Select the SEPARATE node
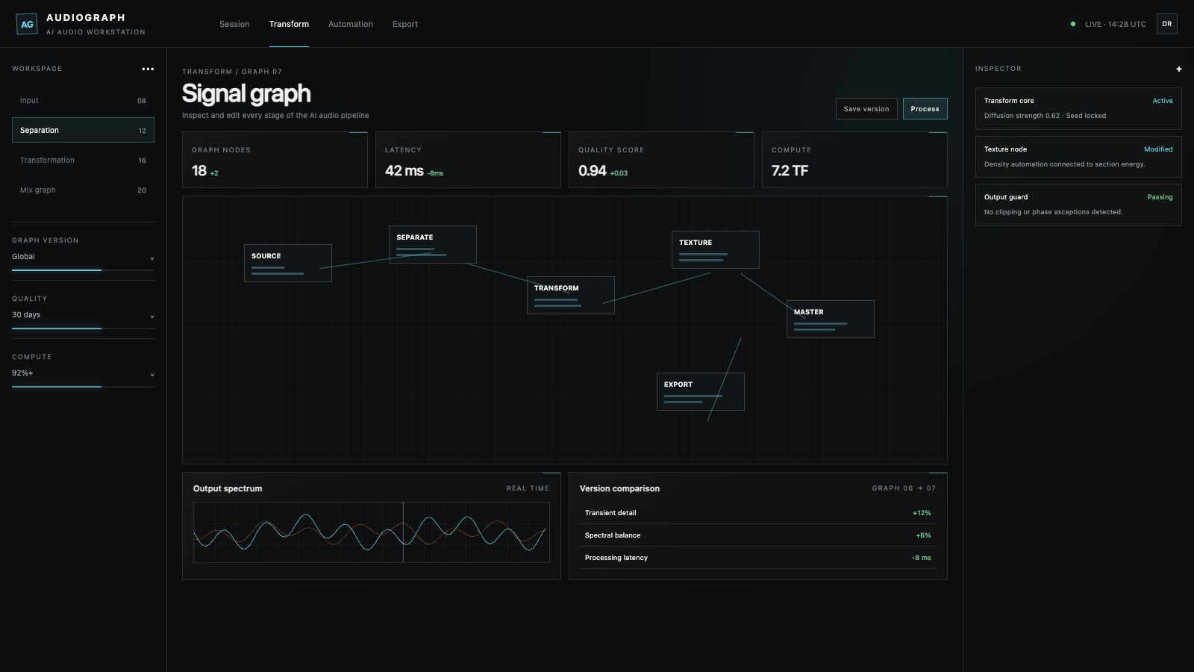 click(433, 244)
